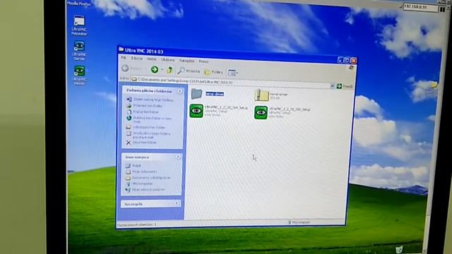Click Usuń ten folder link
The height and width of the screenshot is (254, 452).
click(145, 143)
